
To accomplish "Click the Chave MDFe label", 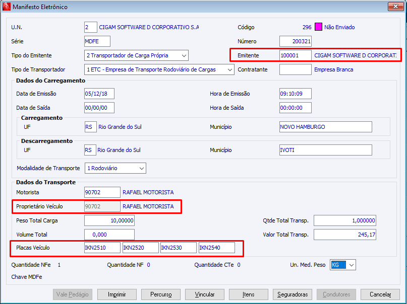I will tap(27, 277).
